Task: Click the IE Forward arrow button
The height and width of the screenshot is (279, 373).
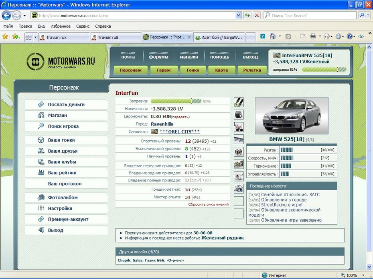Action: coord(16,16)
